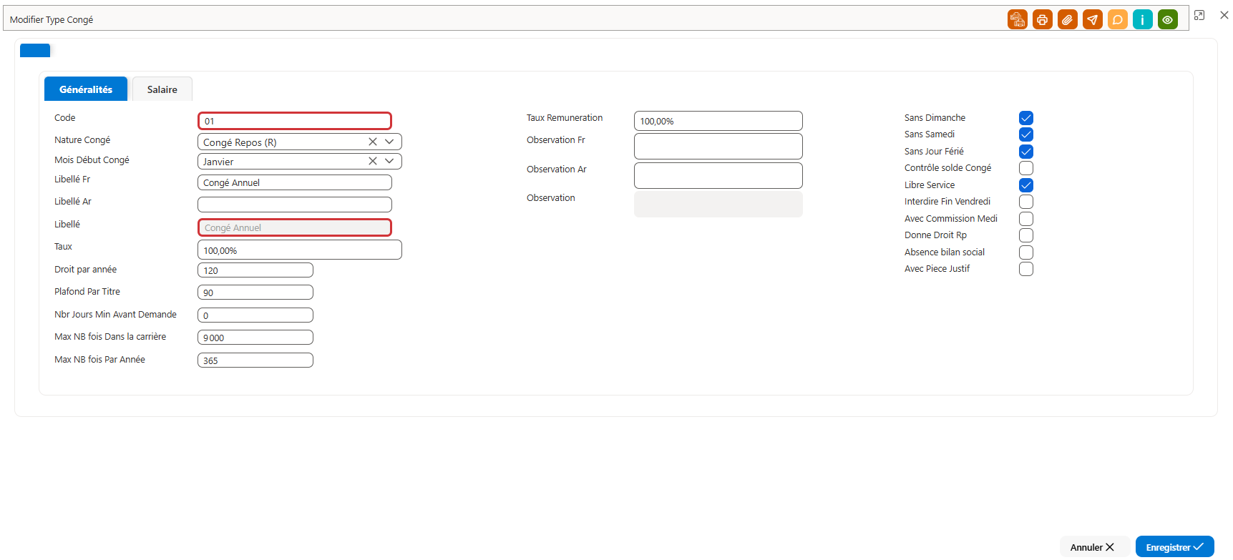Click the multiple printers icon

[1017, 20]
